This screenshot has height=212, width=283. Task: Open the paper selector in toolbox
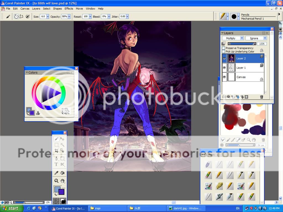click(56, 201)
